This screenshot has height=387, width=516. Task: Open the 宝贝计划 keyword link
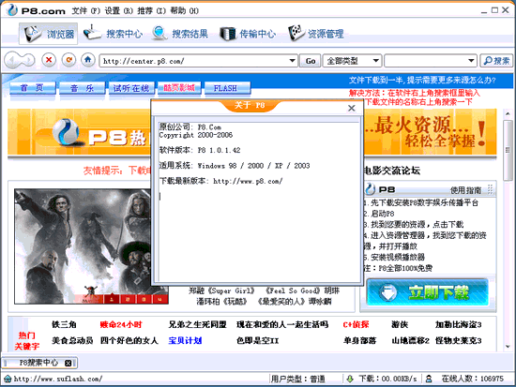(185, 340)
